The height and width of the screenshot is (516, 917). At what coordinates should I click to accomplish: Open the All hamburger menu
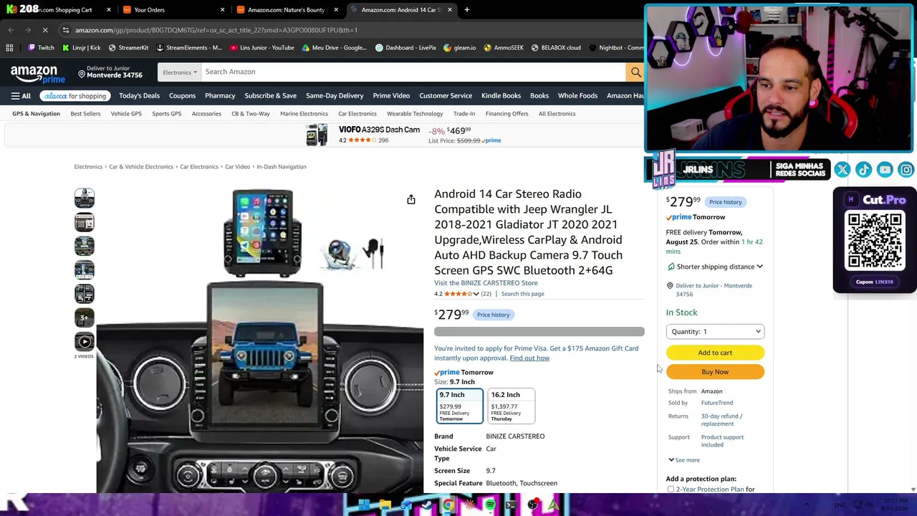pyautogui.click(x=21, y=96)
